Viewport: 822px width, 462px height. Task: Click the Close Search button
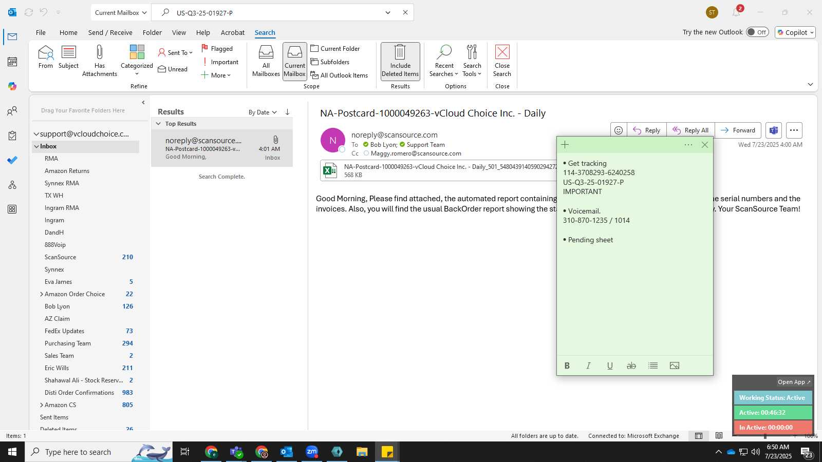(502, 61)
